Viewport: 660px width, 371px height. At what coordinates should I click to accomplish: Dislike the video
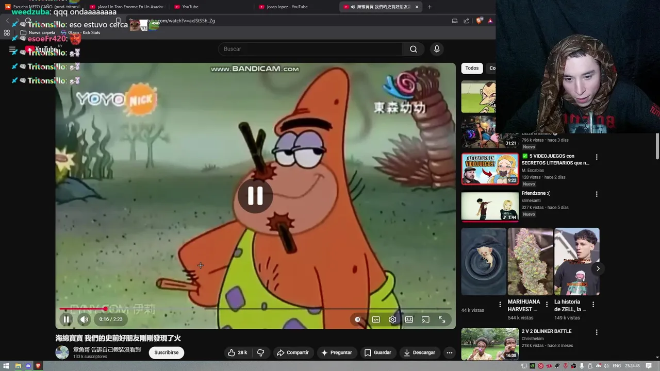(x=261, y=352)
